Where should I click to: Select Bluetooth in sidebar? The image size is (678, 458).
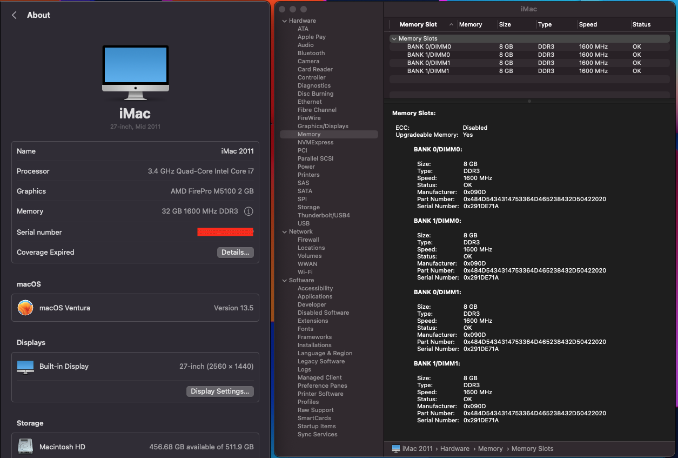pos(311,54)
